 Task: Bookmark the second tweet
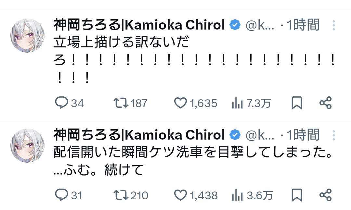pyautogui.click(x=297, y=195)
